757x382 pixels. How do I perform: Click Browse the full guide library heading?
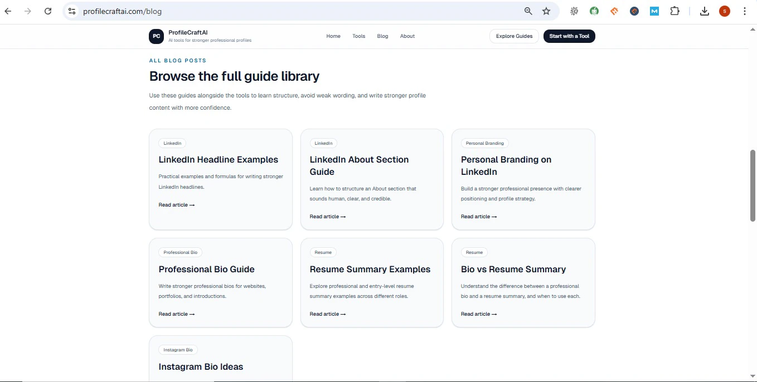[x=234, y=76]
